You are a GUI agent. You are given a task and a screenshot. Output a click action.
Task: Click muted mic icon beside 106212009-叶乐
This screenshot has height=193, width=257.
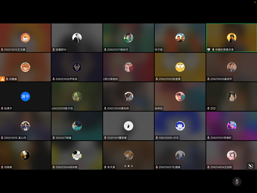click(157, 138)
